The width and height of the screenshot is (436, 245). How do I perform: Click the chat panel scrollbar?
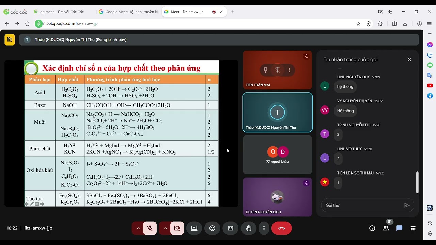pyautogui.click(x=417, y=183)
